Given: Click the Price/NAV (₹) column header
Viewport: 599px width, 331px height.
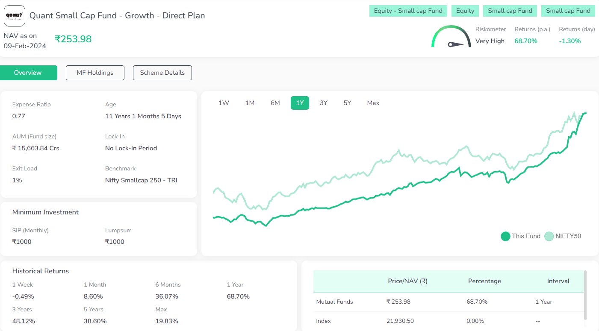Looking at the screenshot, I should tap(407, 281).
